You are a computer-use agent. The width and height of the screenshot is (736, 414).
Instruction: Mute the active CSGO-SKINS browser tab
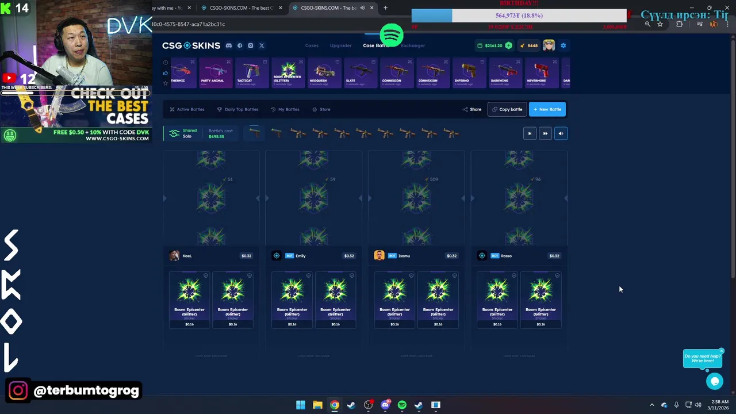[362, 7]
